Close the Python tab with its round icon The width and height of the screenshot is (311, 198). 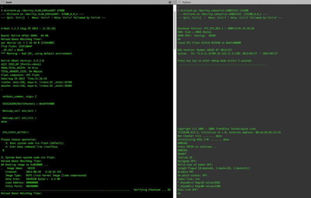[x=179, y=2]
